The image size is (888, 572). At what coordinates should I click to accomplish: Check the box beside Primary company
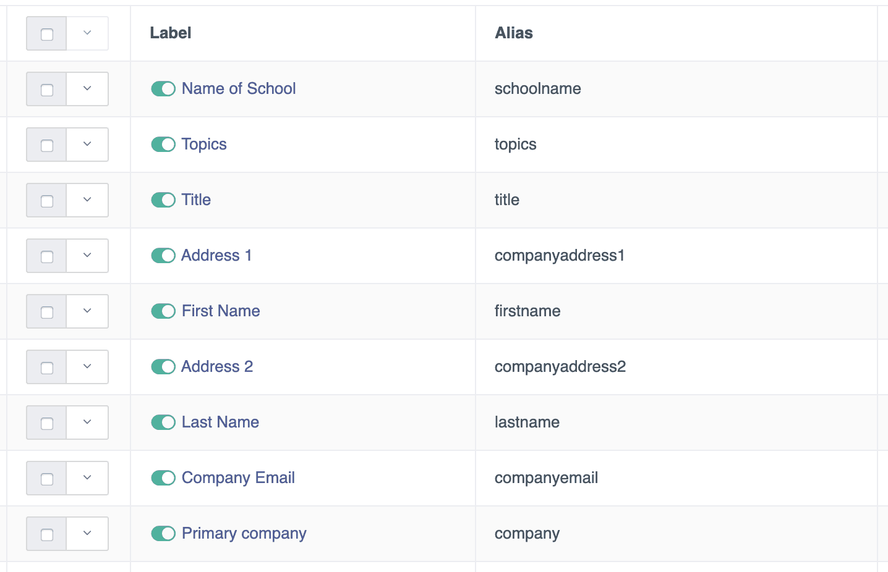click(x=47, y=534)
